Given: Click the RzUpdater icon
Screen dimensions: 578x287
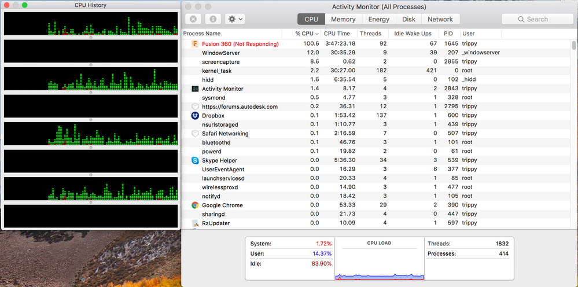Looking at the screenshot, I should click(x=195, y=223).
